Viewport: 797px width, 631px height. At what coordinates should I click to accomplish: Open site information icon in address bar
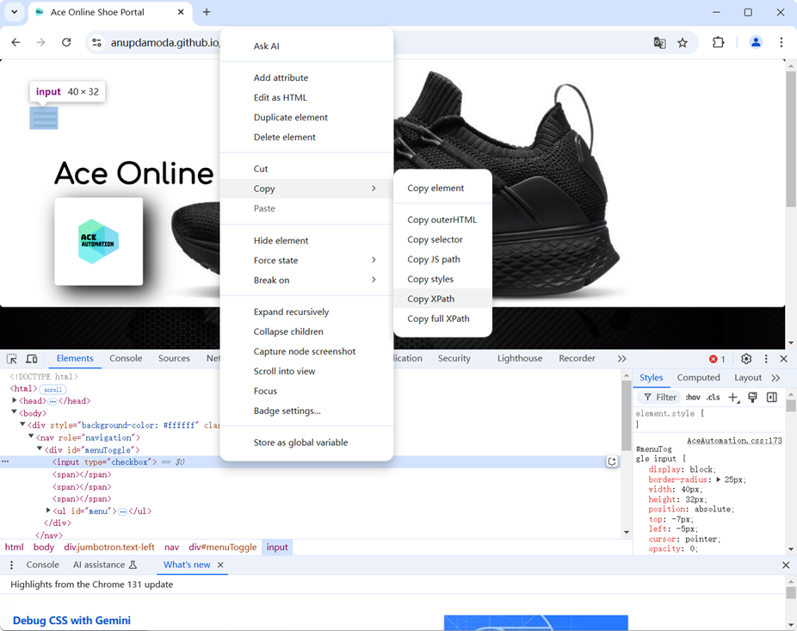click(96, 43)
